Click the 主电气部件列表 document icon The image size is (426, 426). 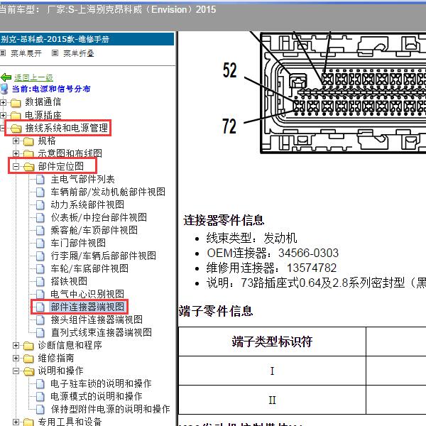tap(40, 180)
